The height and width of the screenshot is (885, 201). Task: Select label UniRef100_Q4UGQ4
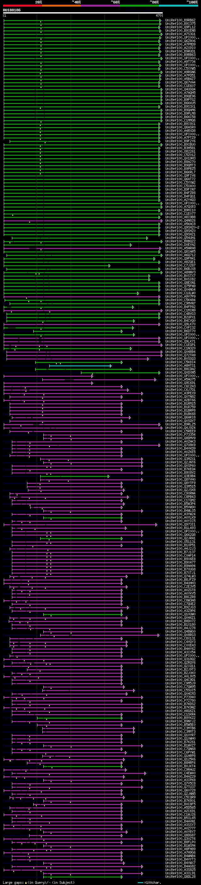point(180,89)
